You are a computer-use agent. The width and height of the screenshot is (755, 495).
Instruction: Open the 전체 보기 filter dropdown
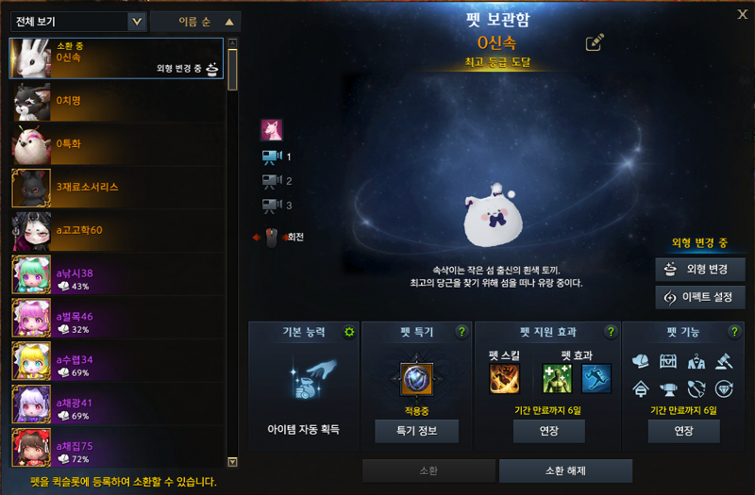pos(78,22)
